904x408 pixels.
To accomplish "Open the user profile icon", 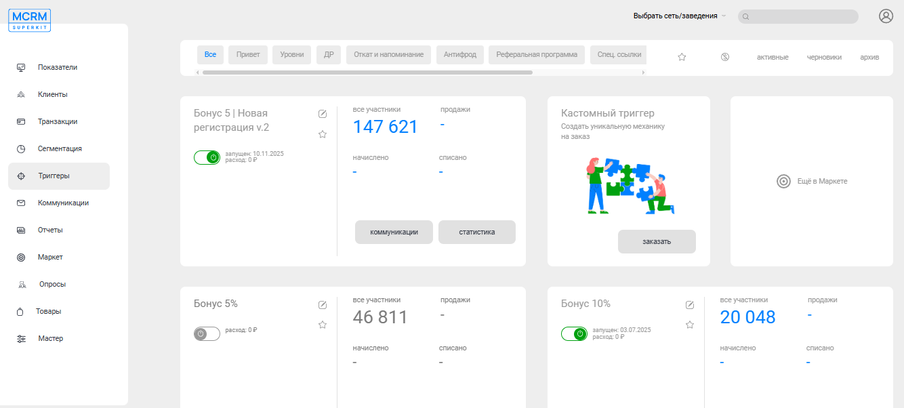I will 886,16.
